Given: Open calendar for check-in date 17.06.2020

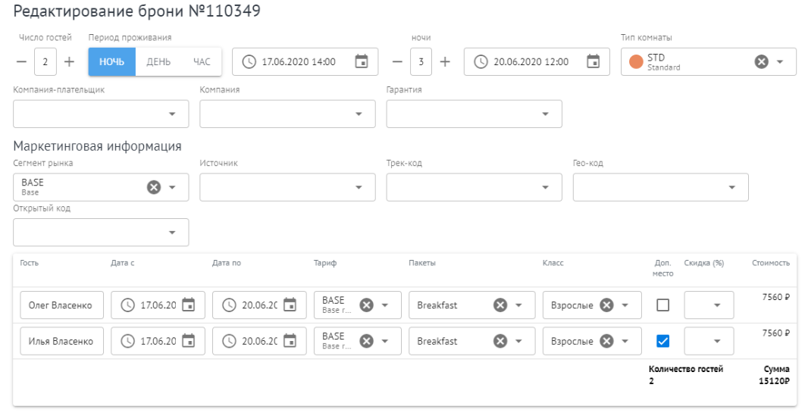Looking at the screenshot, I should pos(362,62).
